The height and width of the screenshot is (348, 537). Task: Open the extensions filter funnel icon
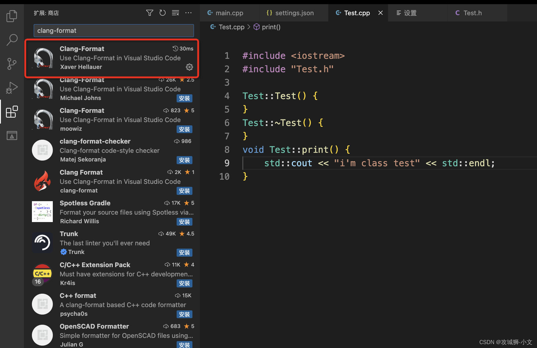[x=149, y=13]
